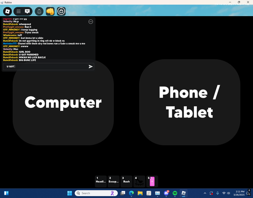Show hidden system tray icons chevron
This screenshot has height=198, width=253.
[205, 193]
